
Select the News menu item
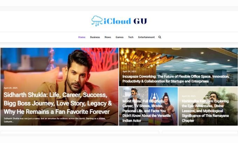tap(108, 37)
